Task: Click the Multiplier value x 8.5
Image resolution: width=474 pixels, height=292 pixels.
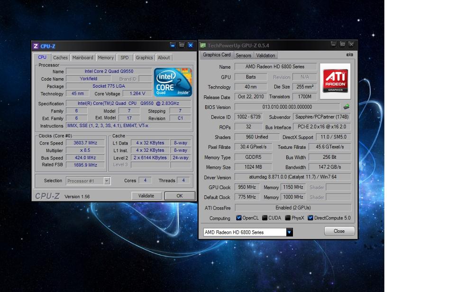Action: pos(85,150)
